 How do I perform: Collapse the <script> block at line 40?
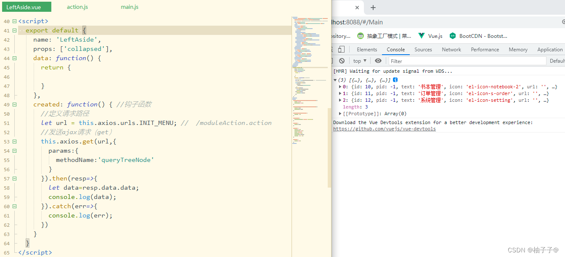click(x=15, y=21)
